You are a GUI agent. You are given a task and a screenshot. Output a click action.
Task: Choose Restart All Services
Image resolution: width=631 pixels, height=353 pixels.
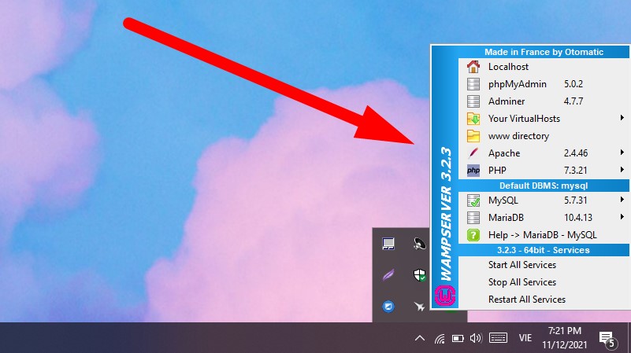point(544,300)
